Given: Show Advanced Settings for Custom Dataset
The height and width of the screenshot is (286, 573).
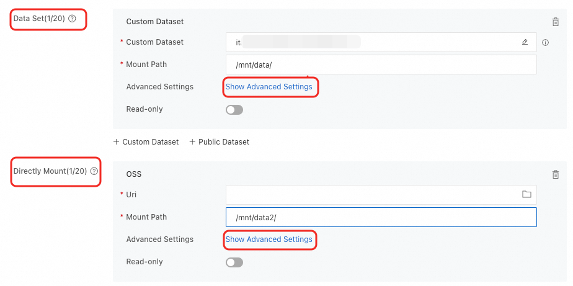Looking at the screenshot, I should 269,87.
